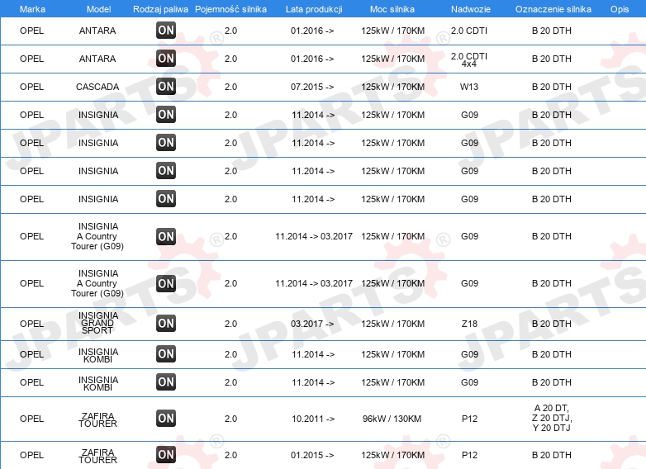Click B 20 DTH in the GRAND SPORT row
Viewport: 646px width, 469px height.
(552, 324)
